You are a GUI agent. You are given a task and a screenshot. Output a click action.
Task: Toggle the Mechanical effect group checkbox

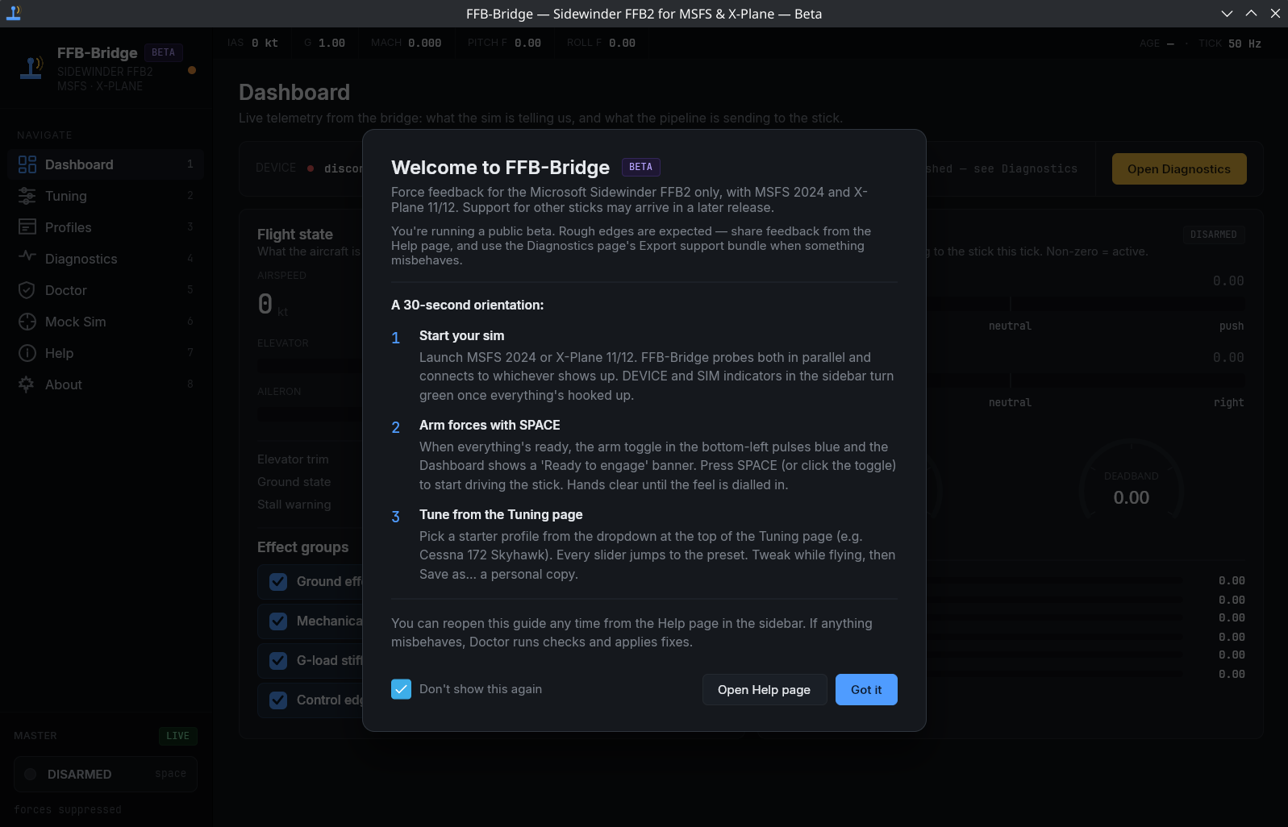[278, 621]
